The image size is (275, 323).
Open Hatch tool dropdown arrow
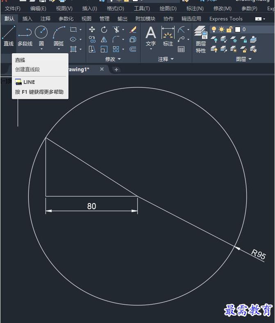tap(80, 49)
